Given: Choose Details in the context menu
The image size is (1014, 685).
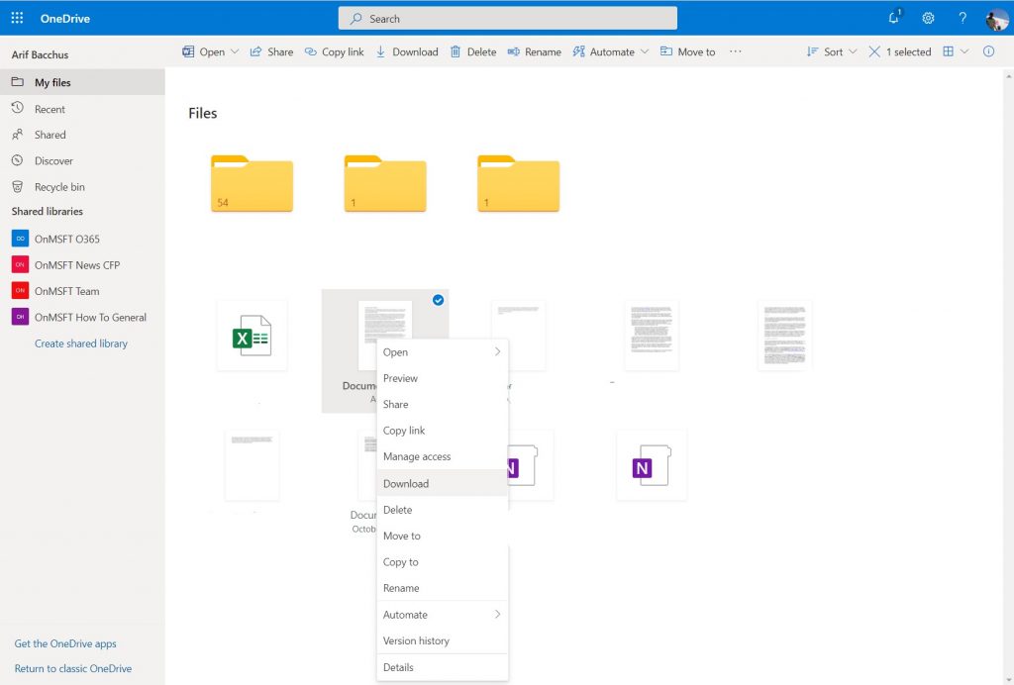Looking at the screenshot, I should pyautogui.click(x=443, y=667).
